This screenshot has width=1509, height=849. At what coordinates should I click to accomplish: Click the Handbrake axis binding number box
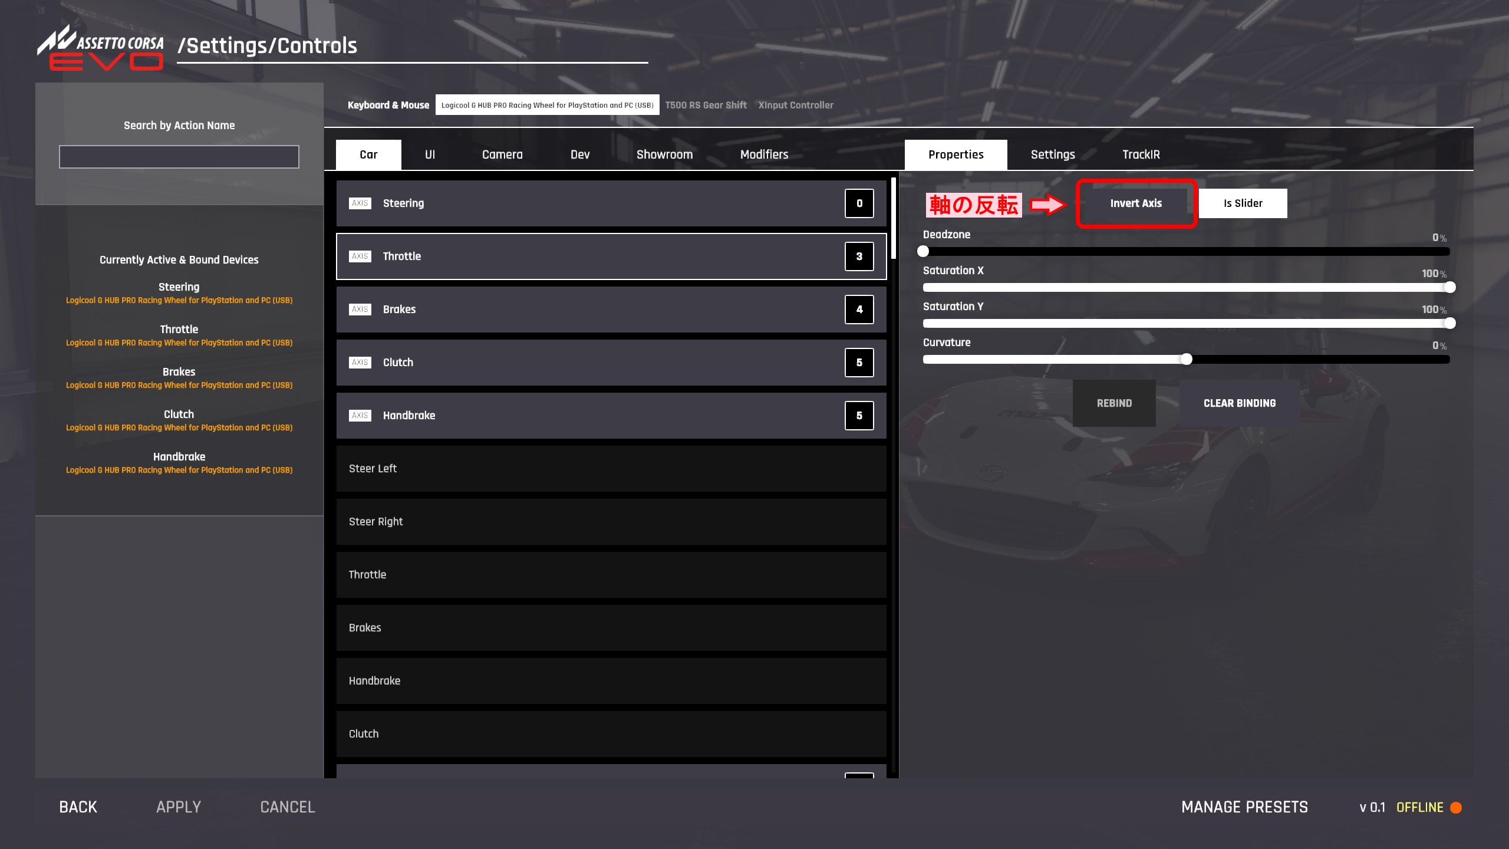pos(859,416)
